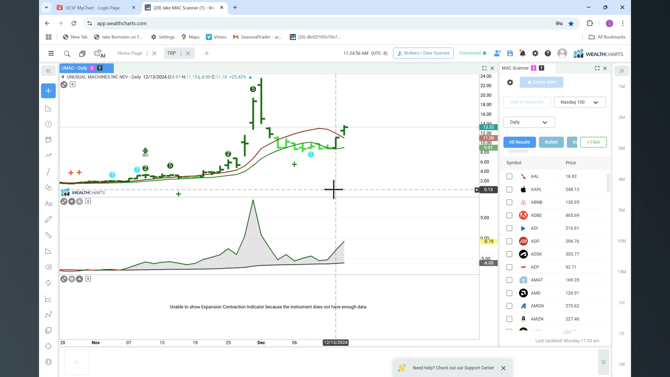This screenshot has width=670, height=377.
Task: Click the Create Alert button
Action: (x=541, y=82)
